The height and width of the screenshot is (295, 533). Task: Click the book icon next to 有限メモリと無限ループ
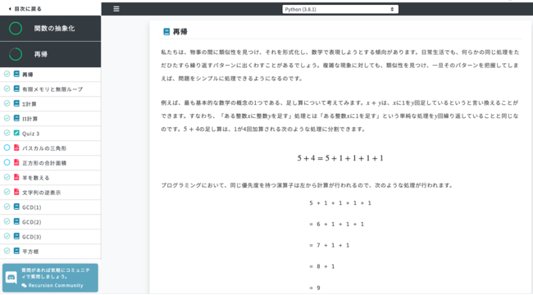[16, 88]
